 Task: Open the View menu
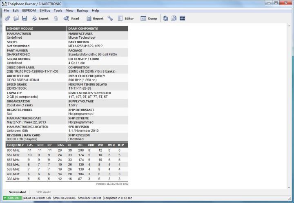(x=69, y=11)
